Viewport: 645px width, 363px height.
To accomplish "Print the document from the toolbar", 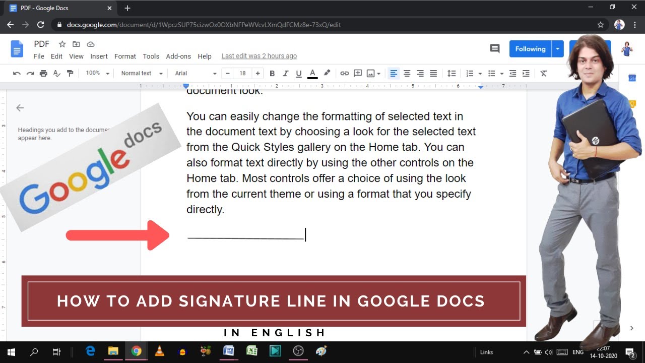I will 43,74.
